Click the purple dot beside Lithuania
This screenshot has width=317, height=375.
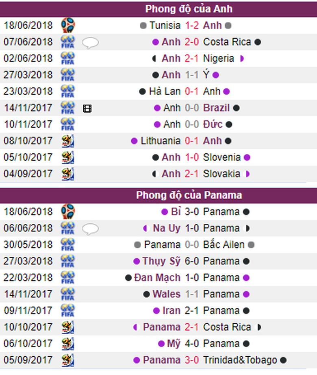tap(134, 141)
